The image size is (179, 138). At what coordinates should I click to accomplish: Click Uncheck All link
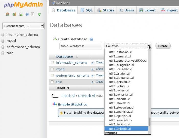coord(87,96)
